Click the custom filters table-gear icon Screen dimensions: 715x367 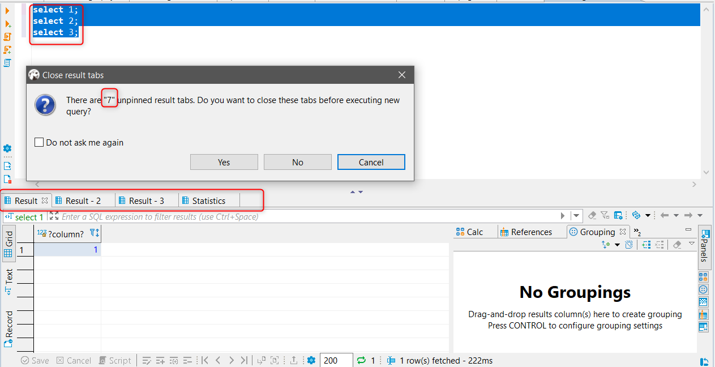pyautogui.click(x=618, y=215)
